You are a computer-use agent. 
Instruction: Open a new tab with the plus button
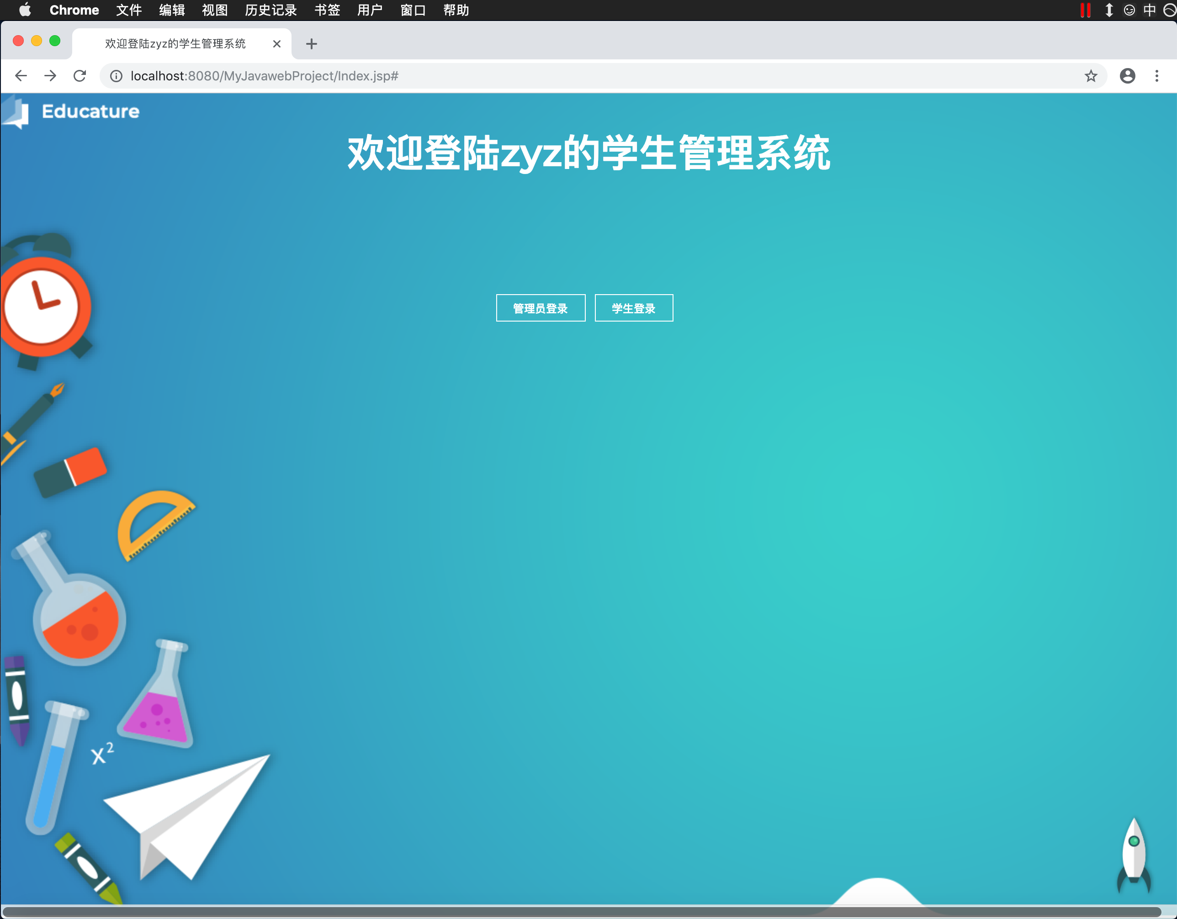point(312,44)
